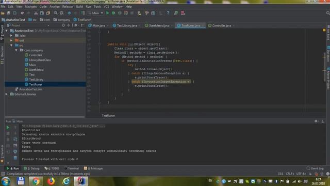Open the Messages tool window tab

[x=94, y=168]
